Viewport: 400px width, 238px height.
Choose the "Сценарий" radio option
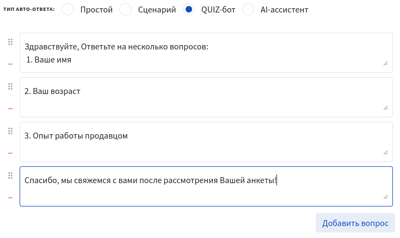125,10
